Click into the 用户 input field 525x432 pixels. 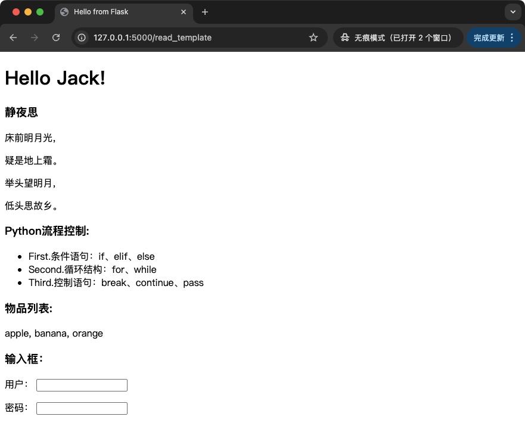click(82, 386)
